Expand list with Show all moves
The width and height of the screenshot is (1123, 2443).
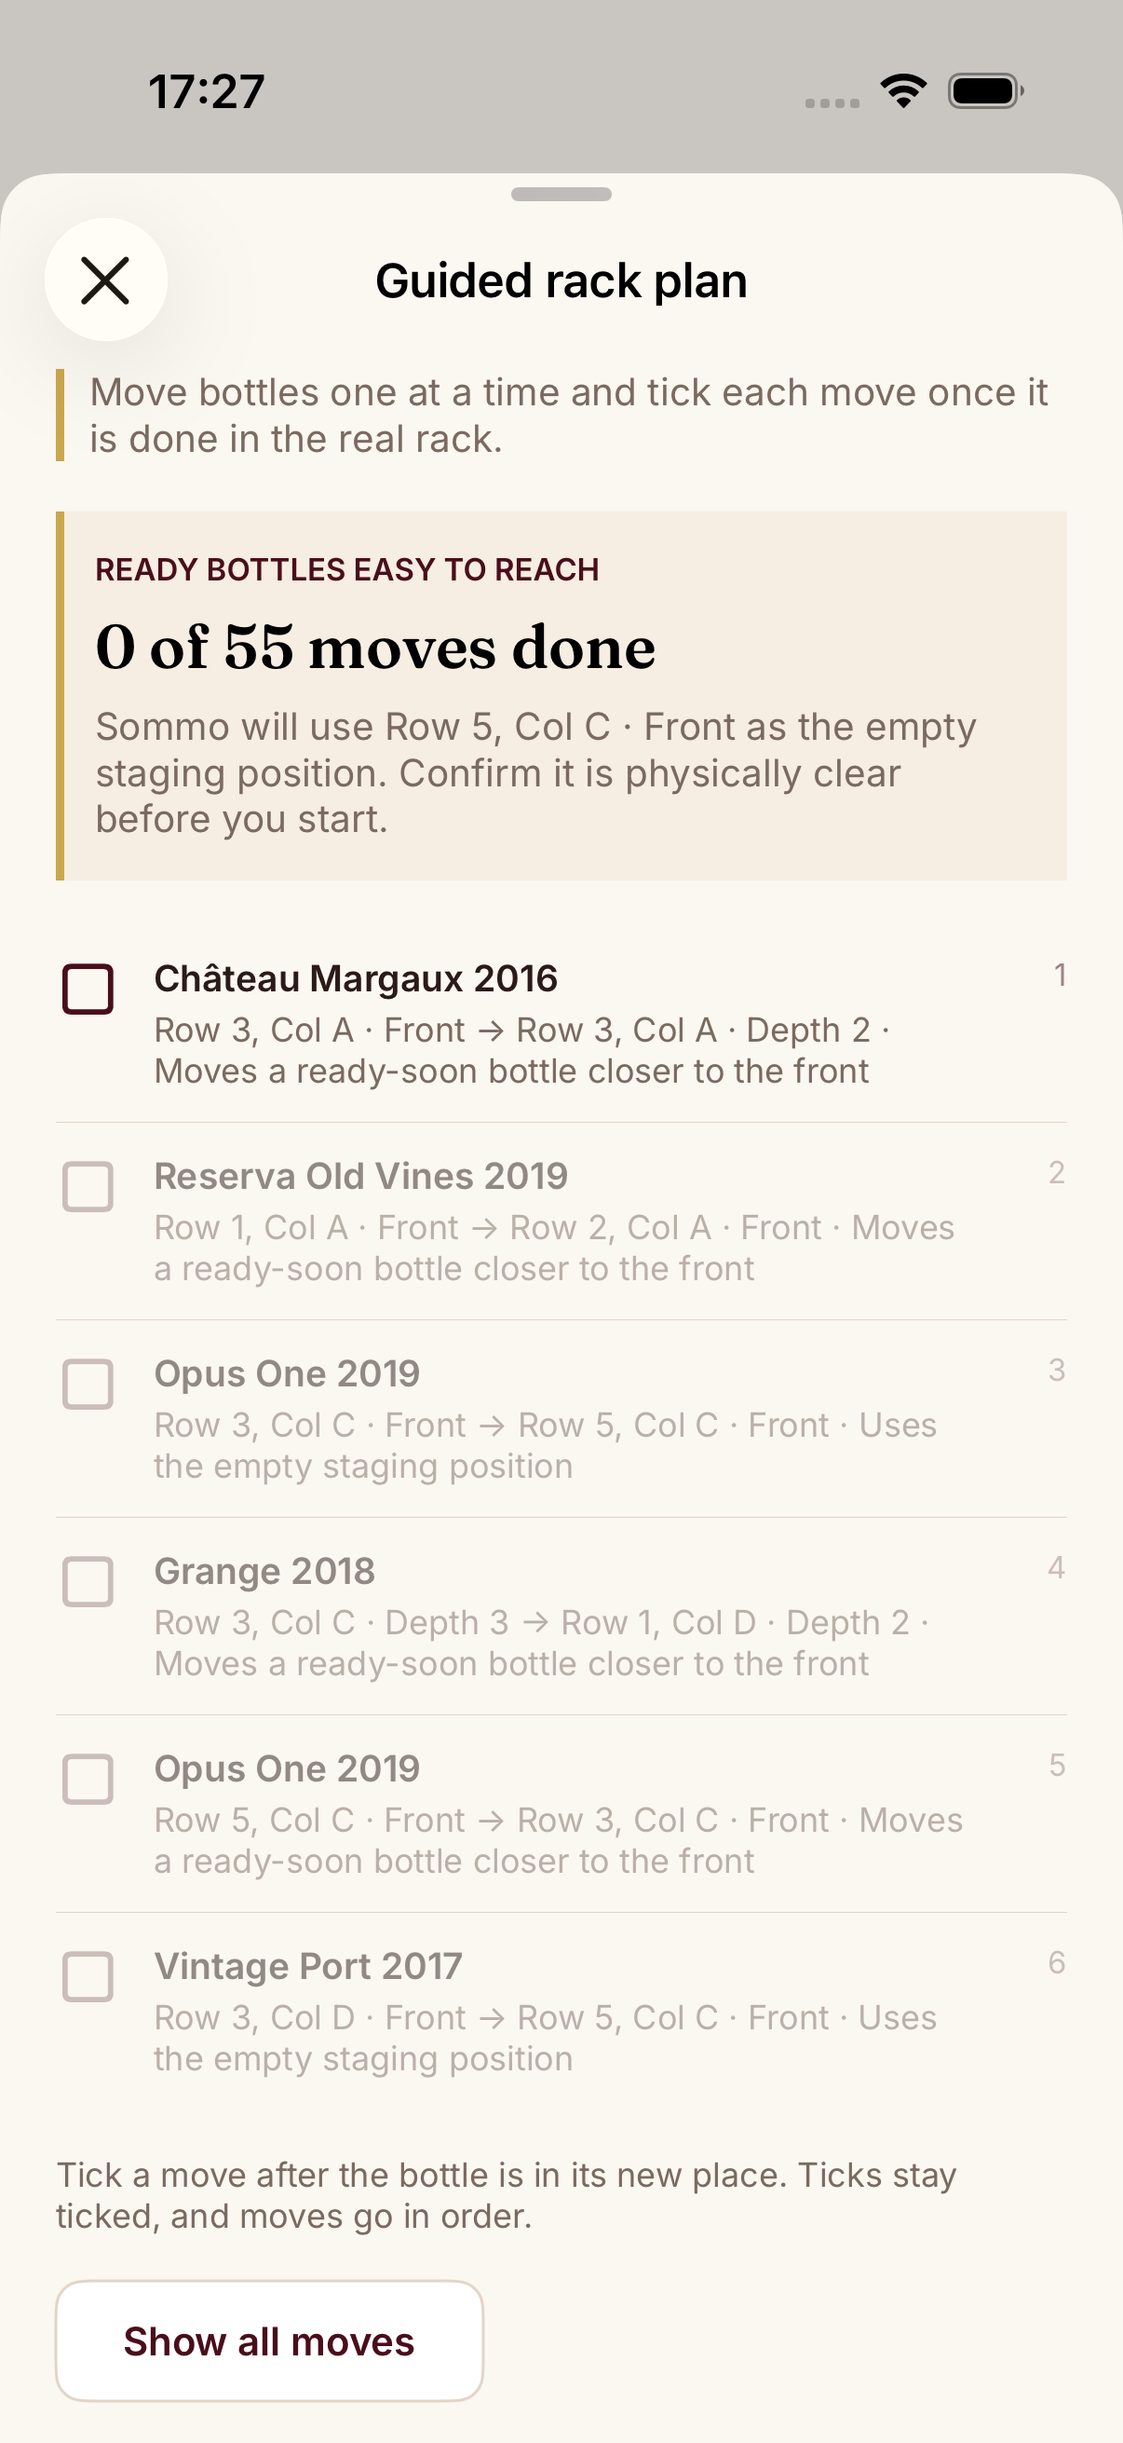pyautogui.click(x=269, y=2341)
